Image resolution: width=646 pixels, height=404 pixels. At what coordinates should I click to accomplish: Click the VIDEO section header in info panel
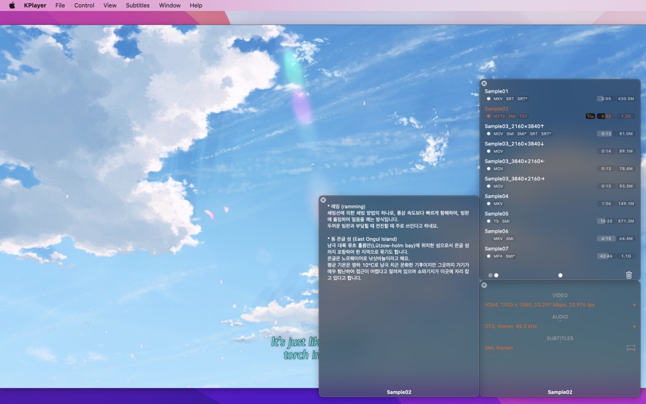[560, 296]
